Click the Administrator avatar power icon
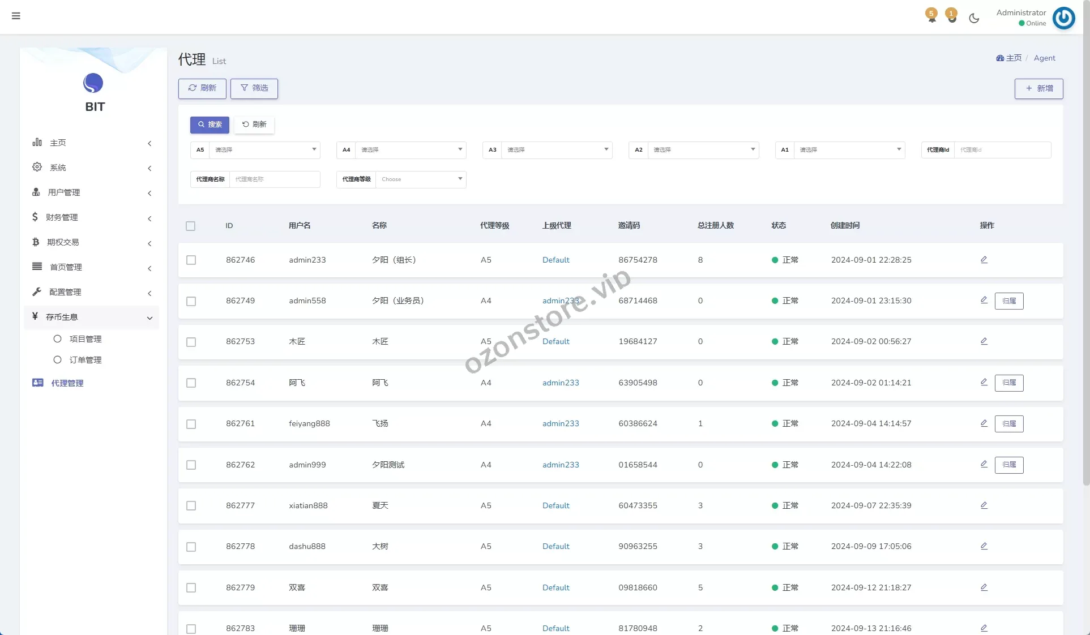The height and width of the screenshot is (635, 1090). [x=1063, y=18]
